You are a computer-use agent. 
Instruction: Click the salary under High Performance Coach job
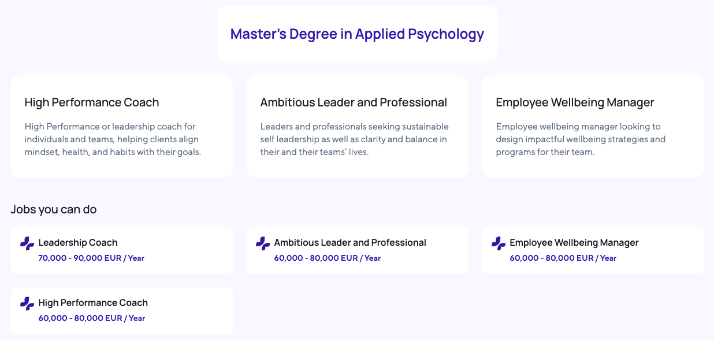pyautogui.click(x=91, y=319)
